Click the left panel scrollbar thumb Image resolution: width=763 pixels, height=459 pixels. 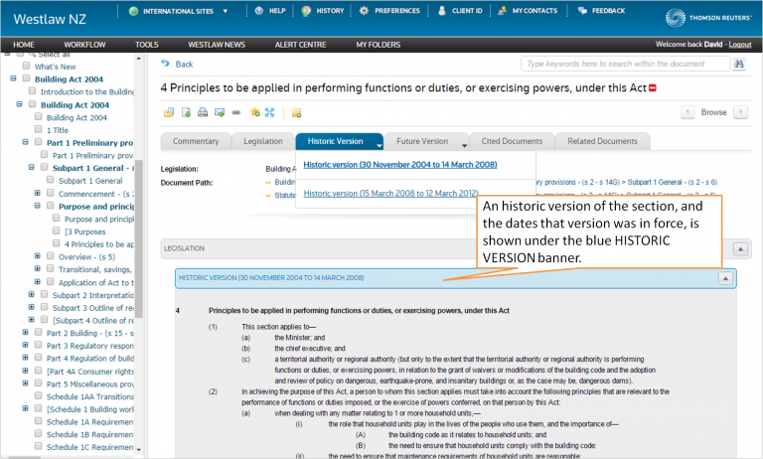pyautogui.click(x=139, y=238)
